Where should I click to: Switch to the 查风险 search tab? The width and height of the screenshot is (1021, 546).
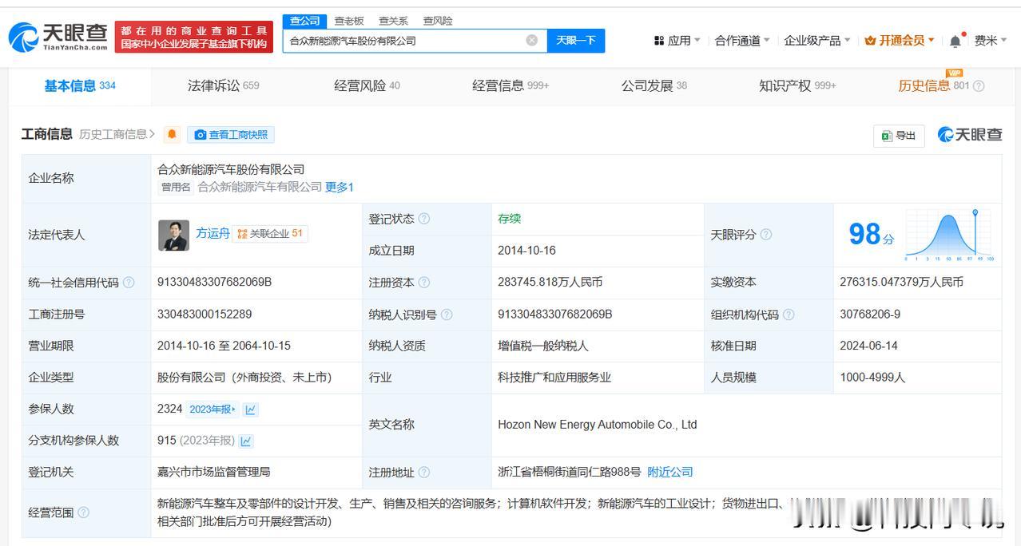(438, 21)
